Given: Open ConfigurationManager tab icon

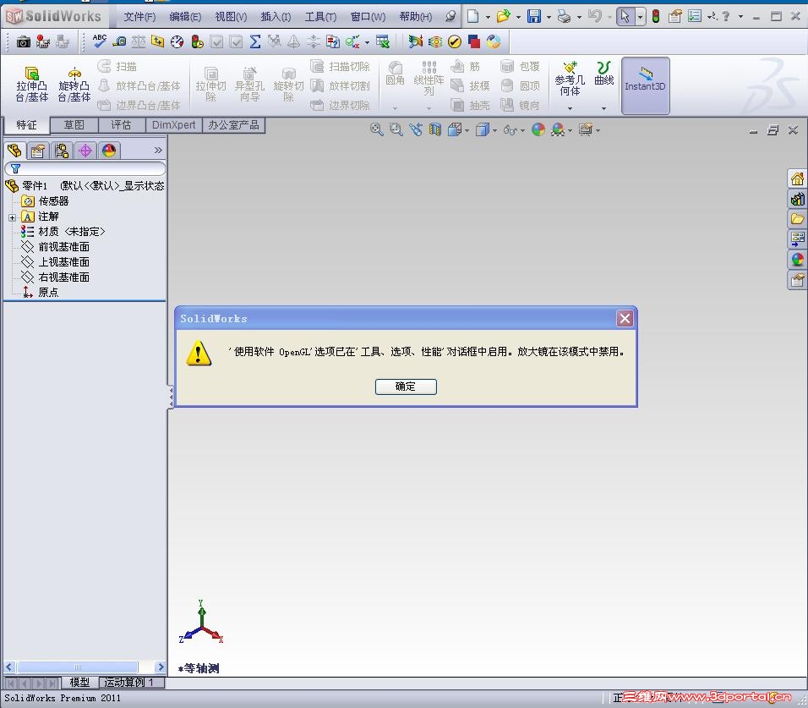Looking at the screenshot, I should tap(62, 151).
